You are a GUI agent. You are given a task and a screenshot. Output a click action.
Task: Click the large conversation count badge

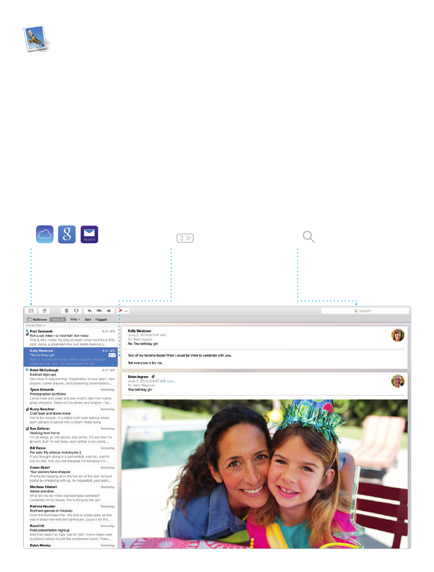coord(185,238)
